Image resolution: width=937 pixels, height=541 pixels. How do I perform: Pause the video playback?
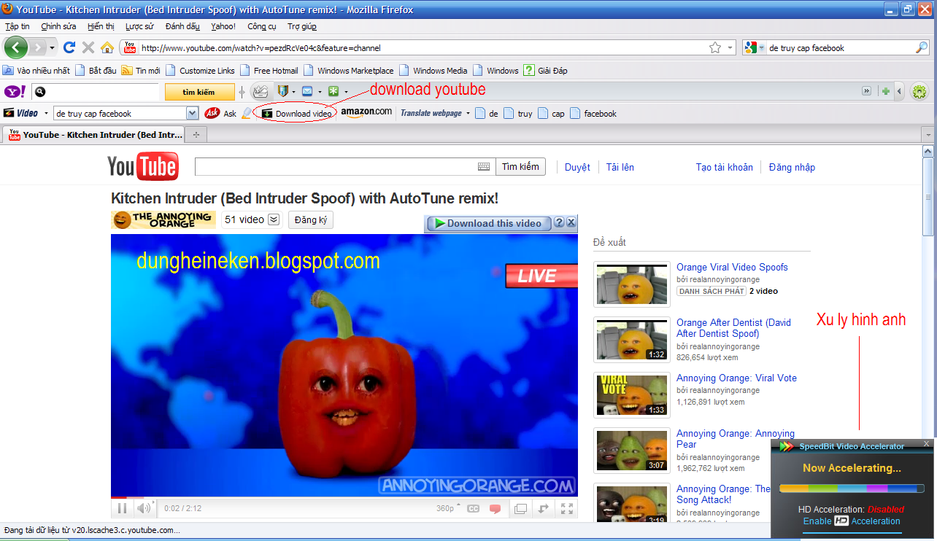coord(122,508)
